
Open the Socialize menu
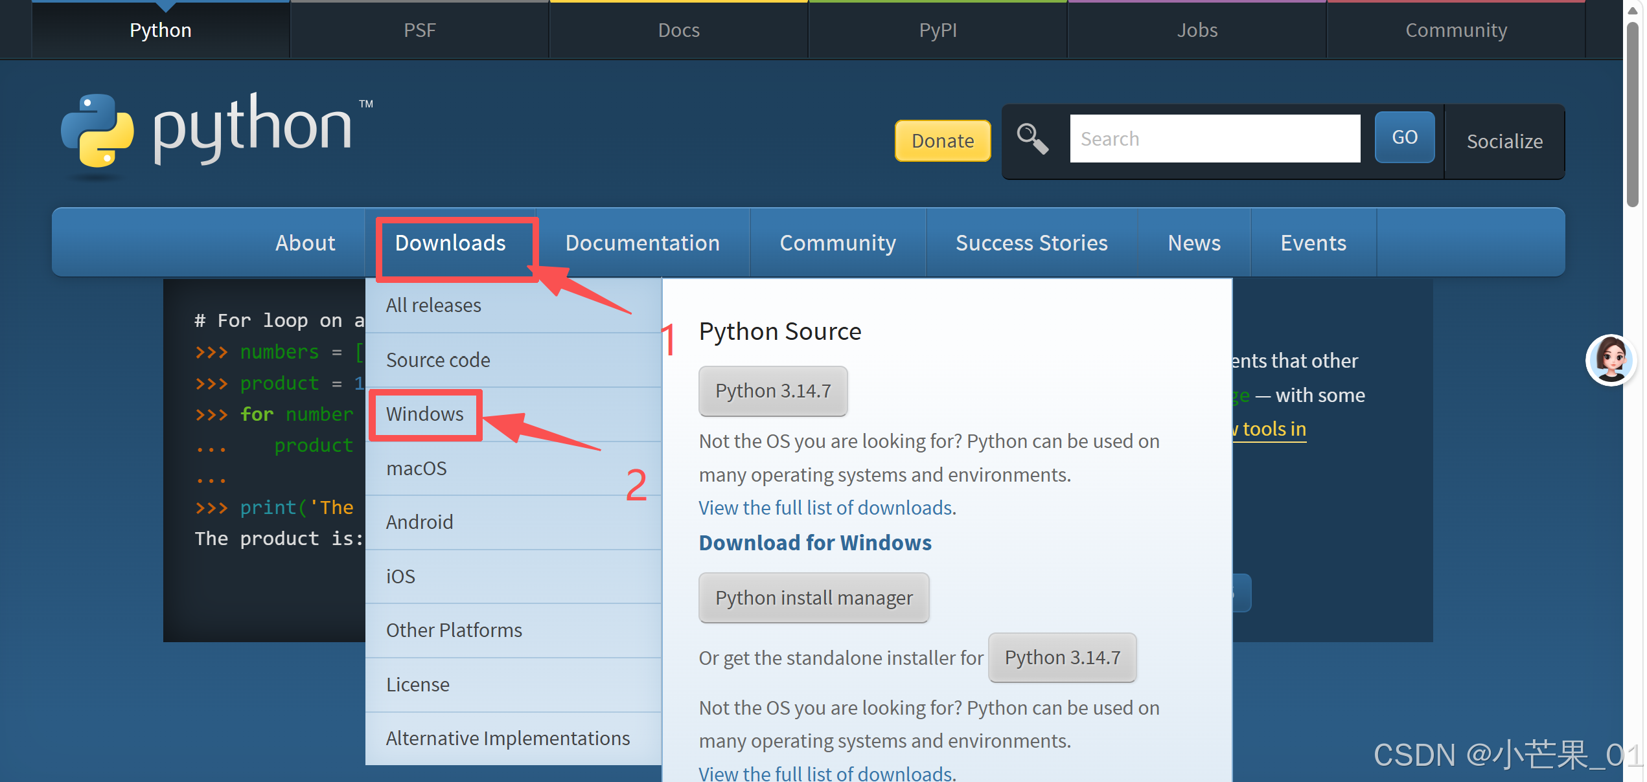pos(1504,141)
